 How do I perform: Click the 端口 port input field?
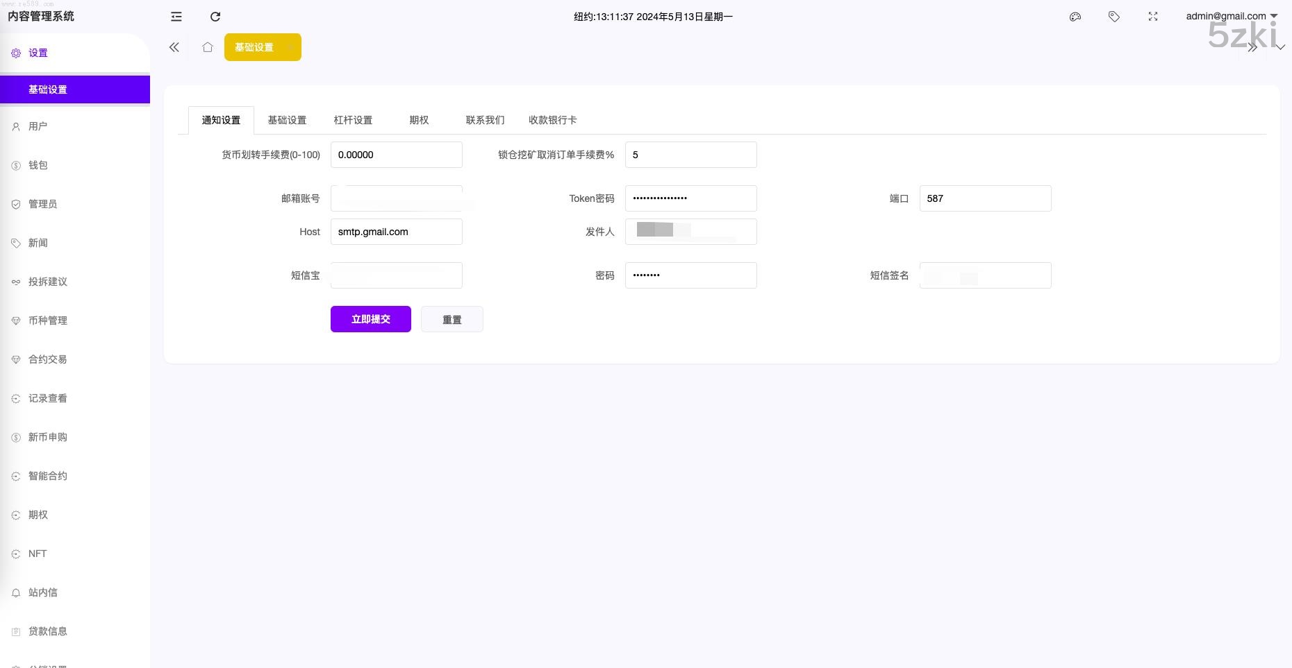click(984, 198)
